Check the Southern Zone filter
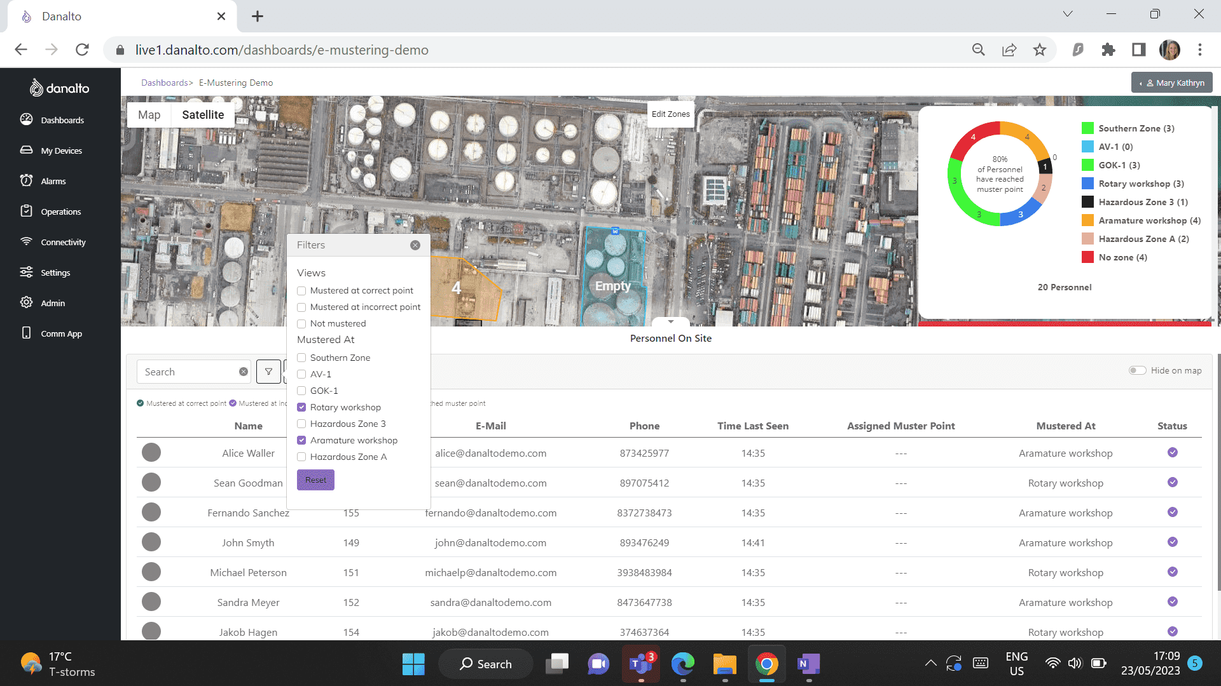 pyautogui.click(x=301, y=358)
